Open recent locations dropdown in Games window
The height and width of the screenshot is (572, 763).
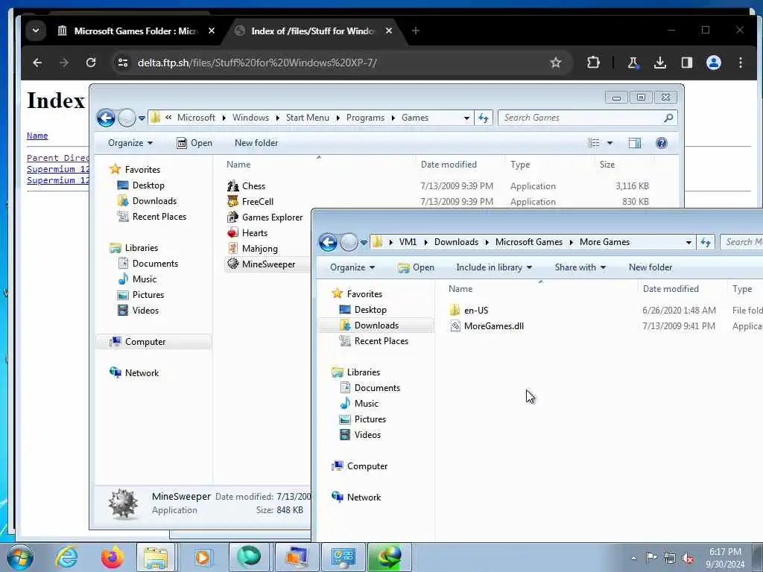[x=142, y=118]
